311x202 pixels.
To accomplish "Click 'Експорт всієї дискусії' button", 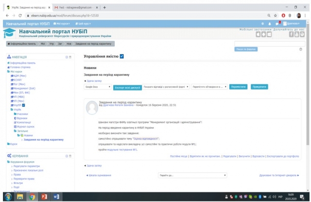I will [127, 88].
